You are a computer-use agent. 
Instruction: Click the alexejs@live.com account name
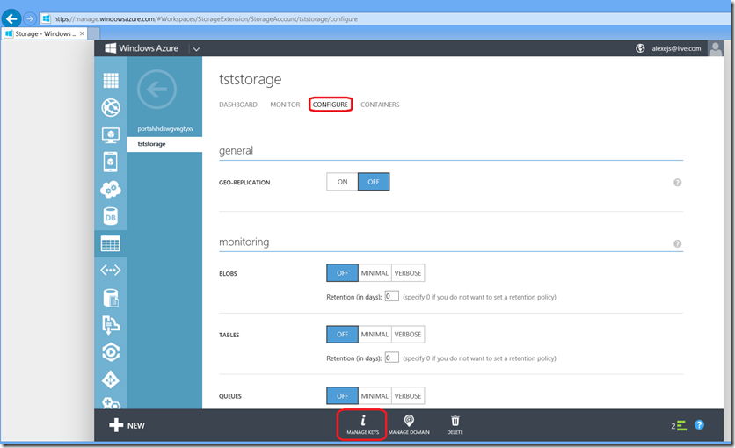[676, 48]
